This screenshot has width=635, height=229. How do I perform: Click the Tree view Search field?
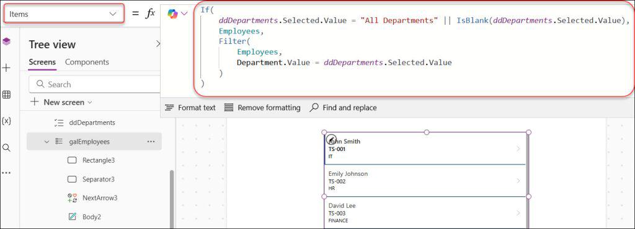click(95, 84)
